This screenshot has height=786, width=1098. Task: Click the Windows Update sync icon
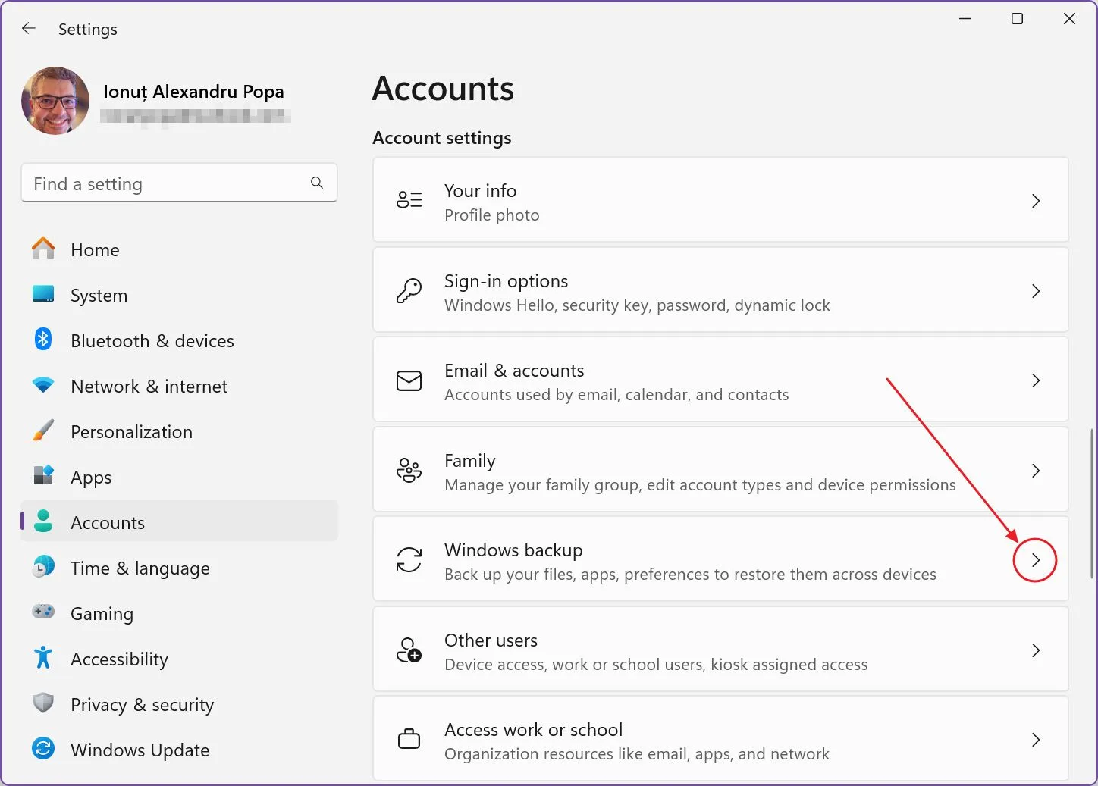pos(43,749)
